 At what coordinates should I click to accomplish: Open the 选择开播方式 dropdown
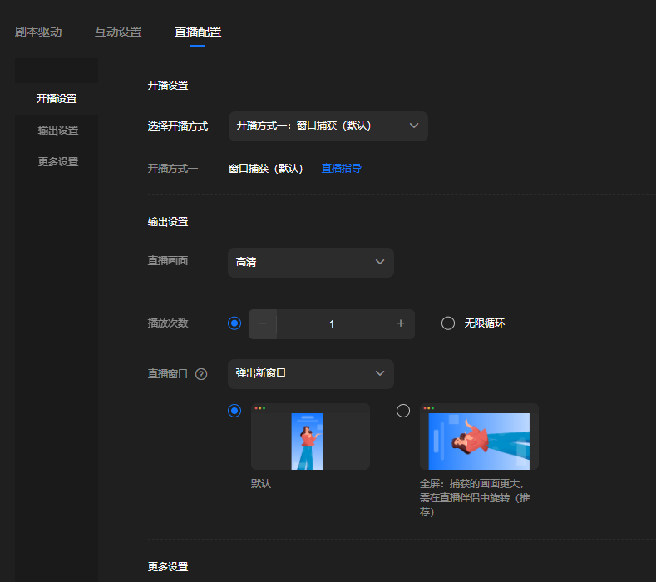click(x=328, y=126)
